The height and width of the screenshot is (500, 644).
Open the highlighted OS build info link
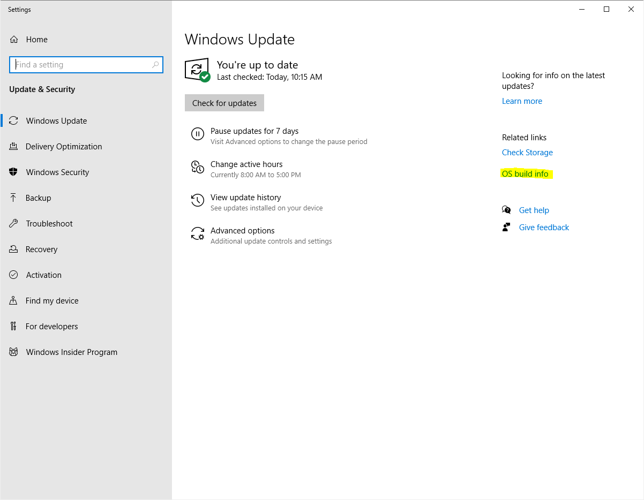tap(525, 174)
